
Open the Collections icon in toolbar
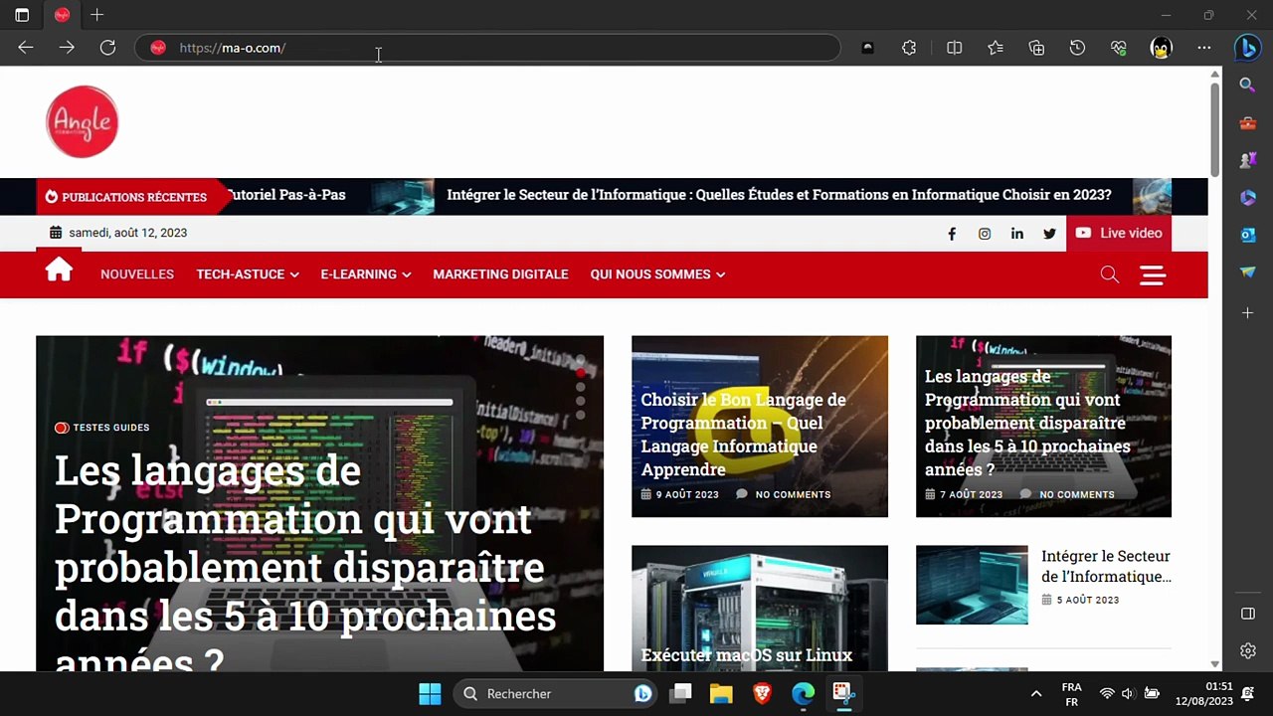click(x=1036, y=48)
